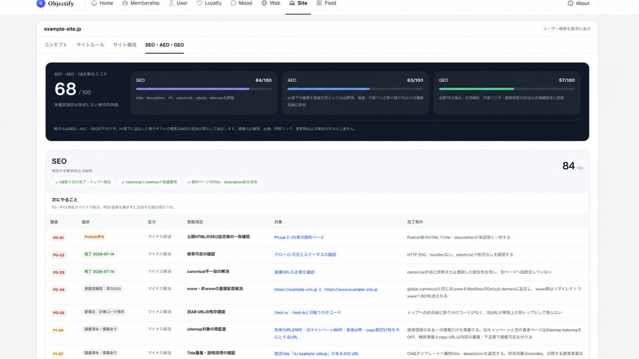This screenshot has width=639, height=359.
Task: Open the 既定title 405 URL link
Action: click(317, 354)
